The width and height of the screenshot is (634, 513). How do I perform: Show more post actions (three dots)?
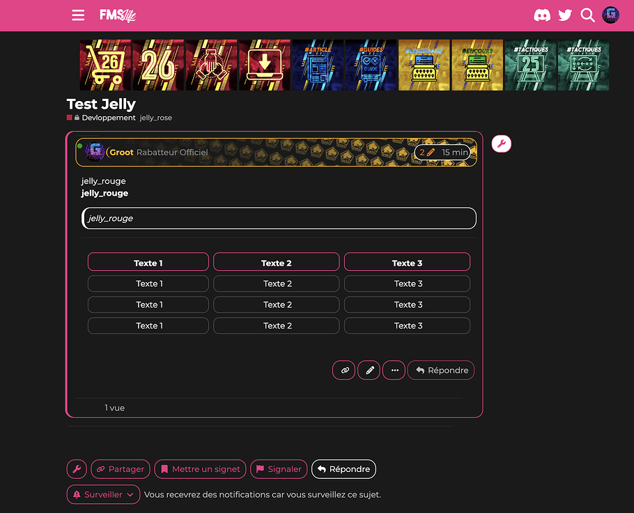click(394, 370)
